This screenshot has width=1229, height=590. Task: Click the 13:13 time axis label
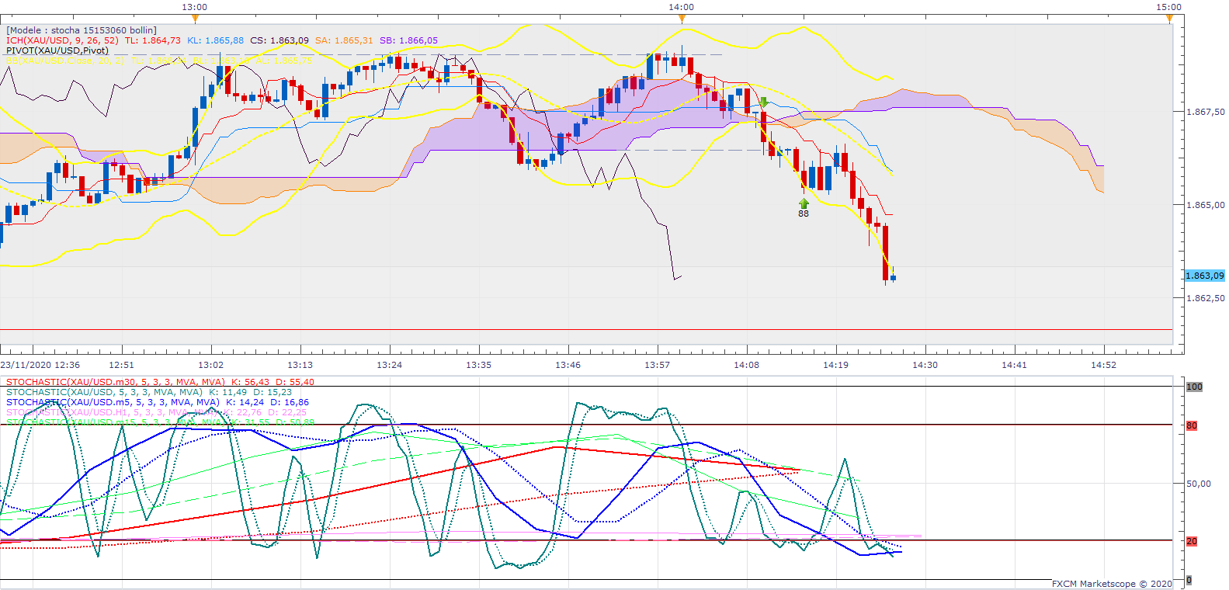coord(300,365)
